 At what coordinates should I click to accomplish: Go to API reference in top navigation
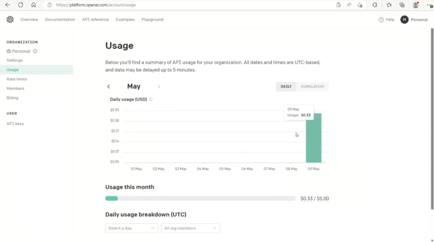(95, 19)
